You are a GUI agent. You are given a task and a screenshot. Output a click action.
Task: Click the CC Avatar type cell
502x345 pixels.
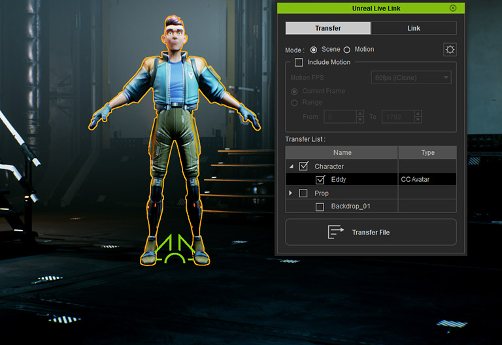pyautogui.click(x=427, y=179)
